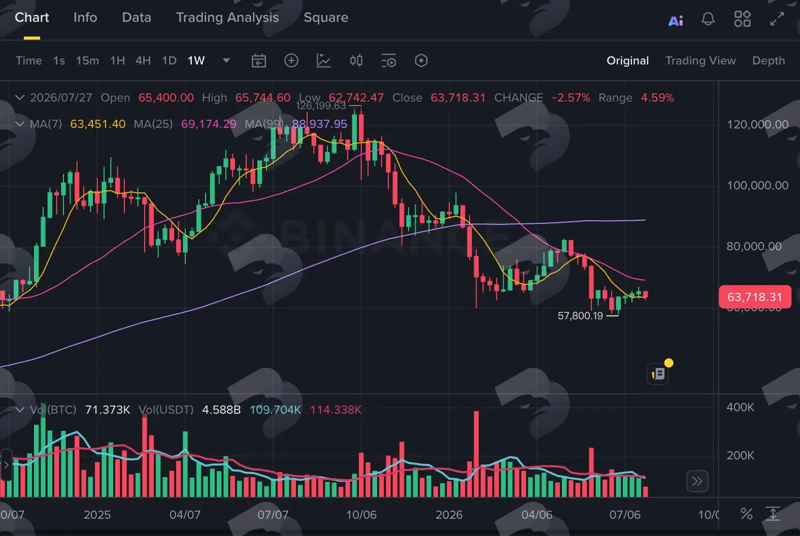Switch chart mode to Trading View
The width and height of the screenshot is (800, 536).
(701, 60)
